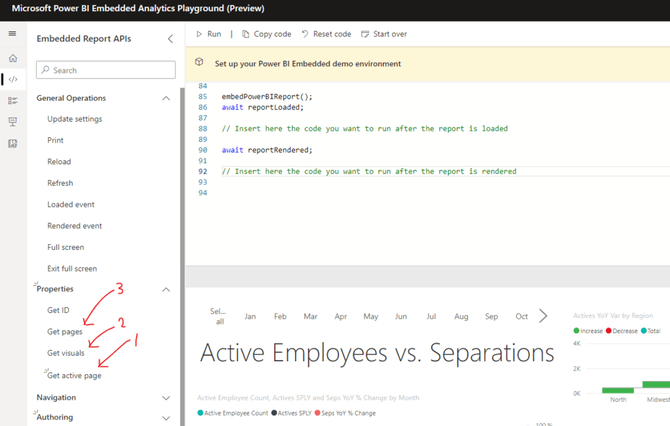The height and width of the screenshot is (426, 670).
Task: Open the presentation showcase sidebar icon
Action: [12, 122]
